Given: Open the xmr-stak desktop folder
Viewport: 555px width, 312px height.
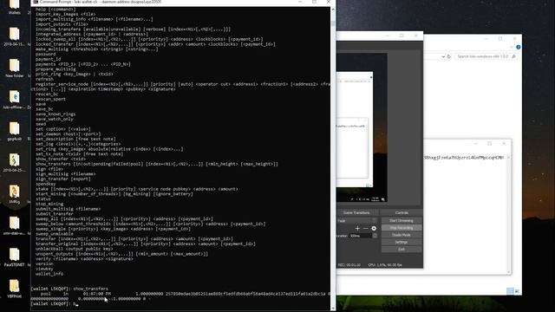Looking at the screenshot, I should tap(15, 225).
